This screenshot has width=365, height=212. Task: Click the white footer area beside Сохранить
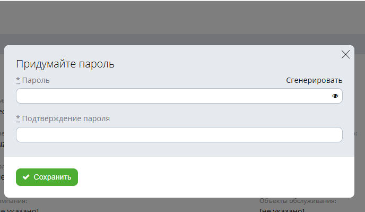click(216, 177)
